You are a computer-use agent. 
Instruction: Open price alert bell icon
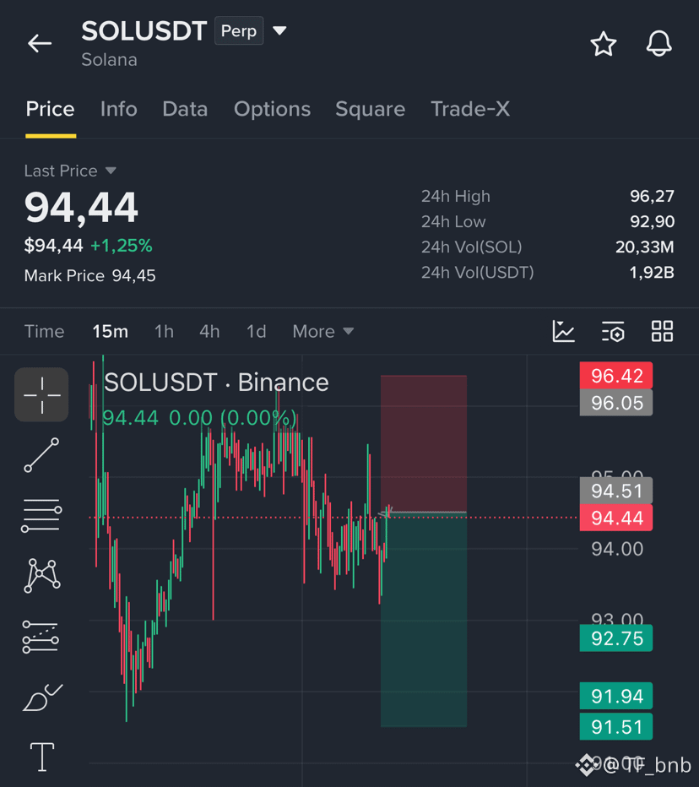coord(658,44)
